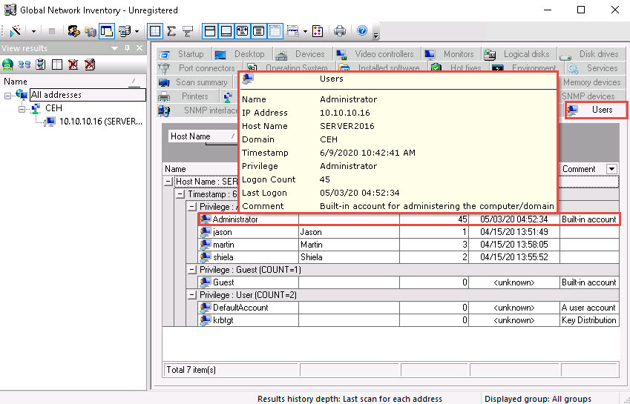Open the passwords and logins icon
630x404 pixels.
[x=73, y=31]
